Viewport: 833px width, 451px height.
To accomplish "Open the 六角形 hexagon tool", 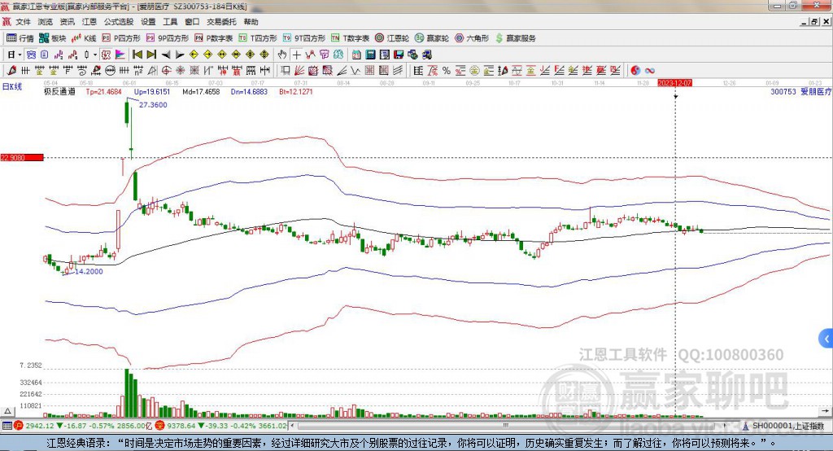I will coord(472,38).
